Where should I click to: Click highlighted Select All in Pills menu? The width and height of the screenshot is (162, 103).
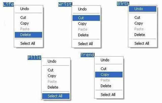(55, 96)
